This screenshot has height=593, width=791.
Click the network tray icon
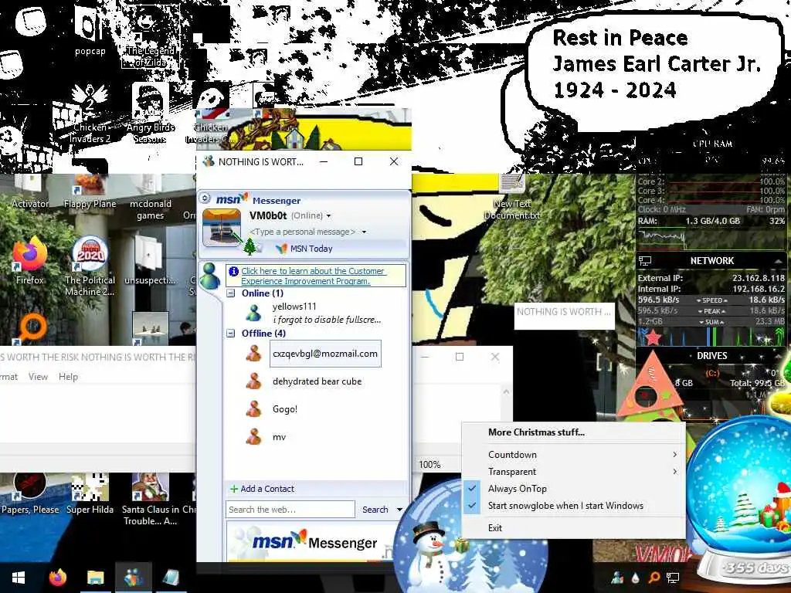(673, 578)
